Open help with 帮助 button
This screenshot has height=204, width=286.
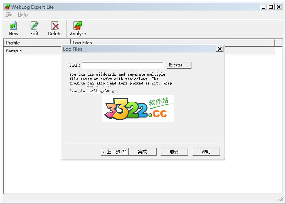[206, 152]
